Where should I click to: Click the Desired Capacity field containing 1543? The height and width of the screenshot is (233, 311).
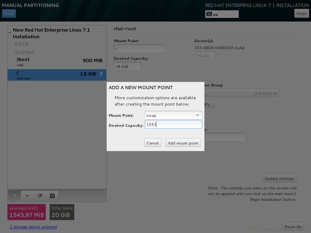[173, 124]
